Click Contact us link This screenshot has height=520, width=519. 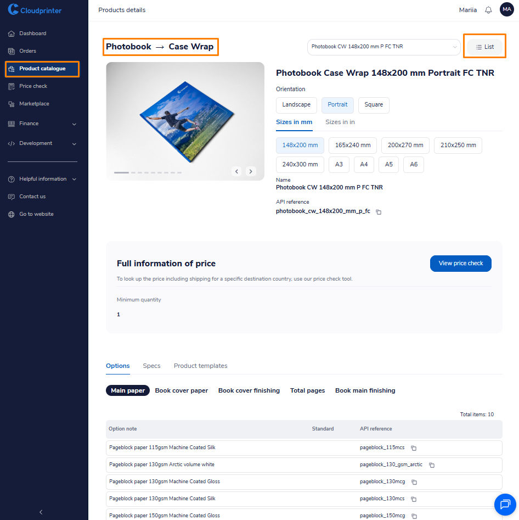(32, 197)
